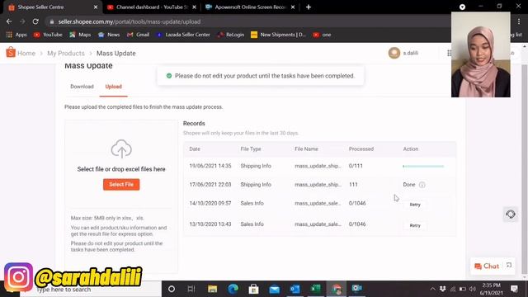Click the Shopee logo icon in the breadcrumb
The image size is (528, 297).
[11, 52]
